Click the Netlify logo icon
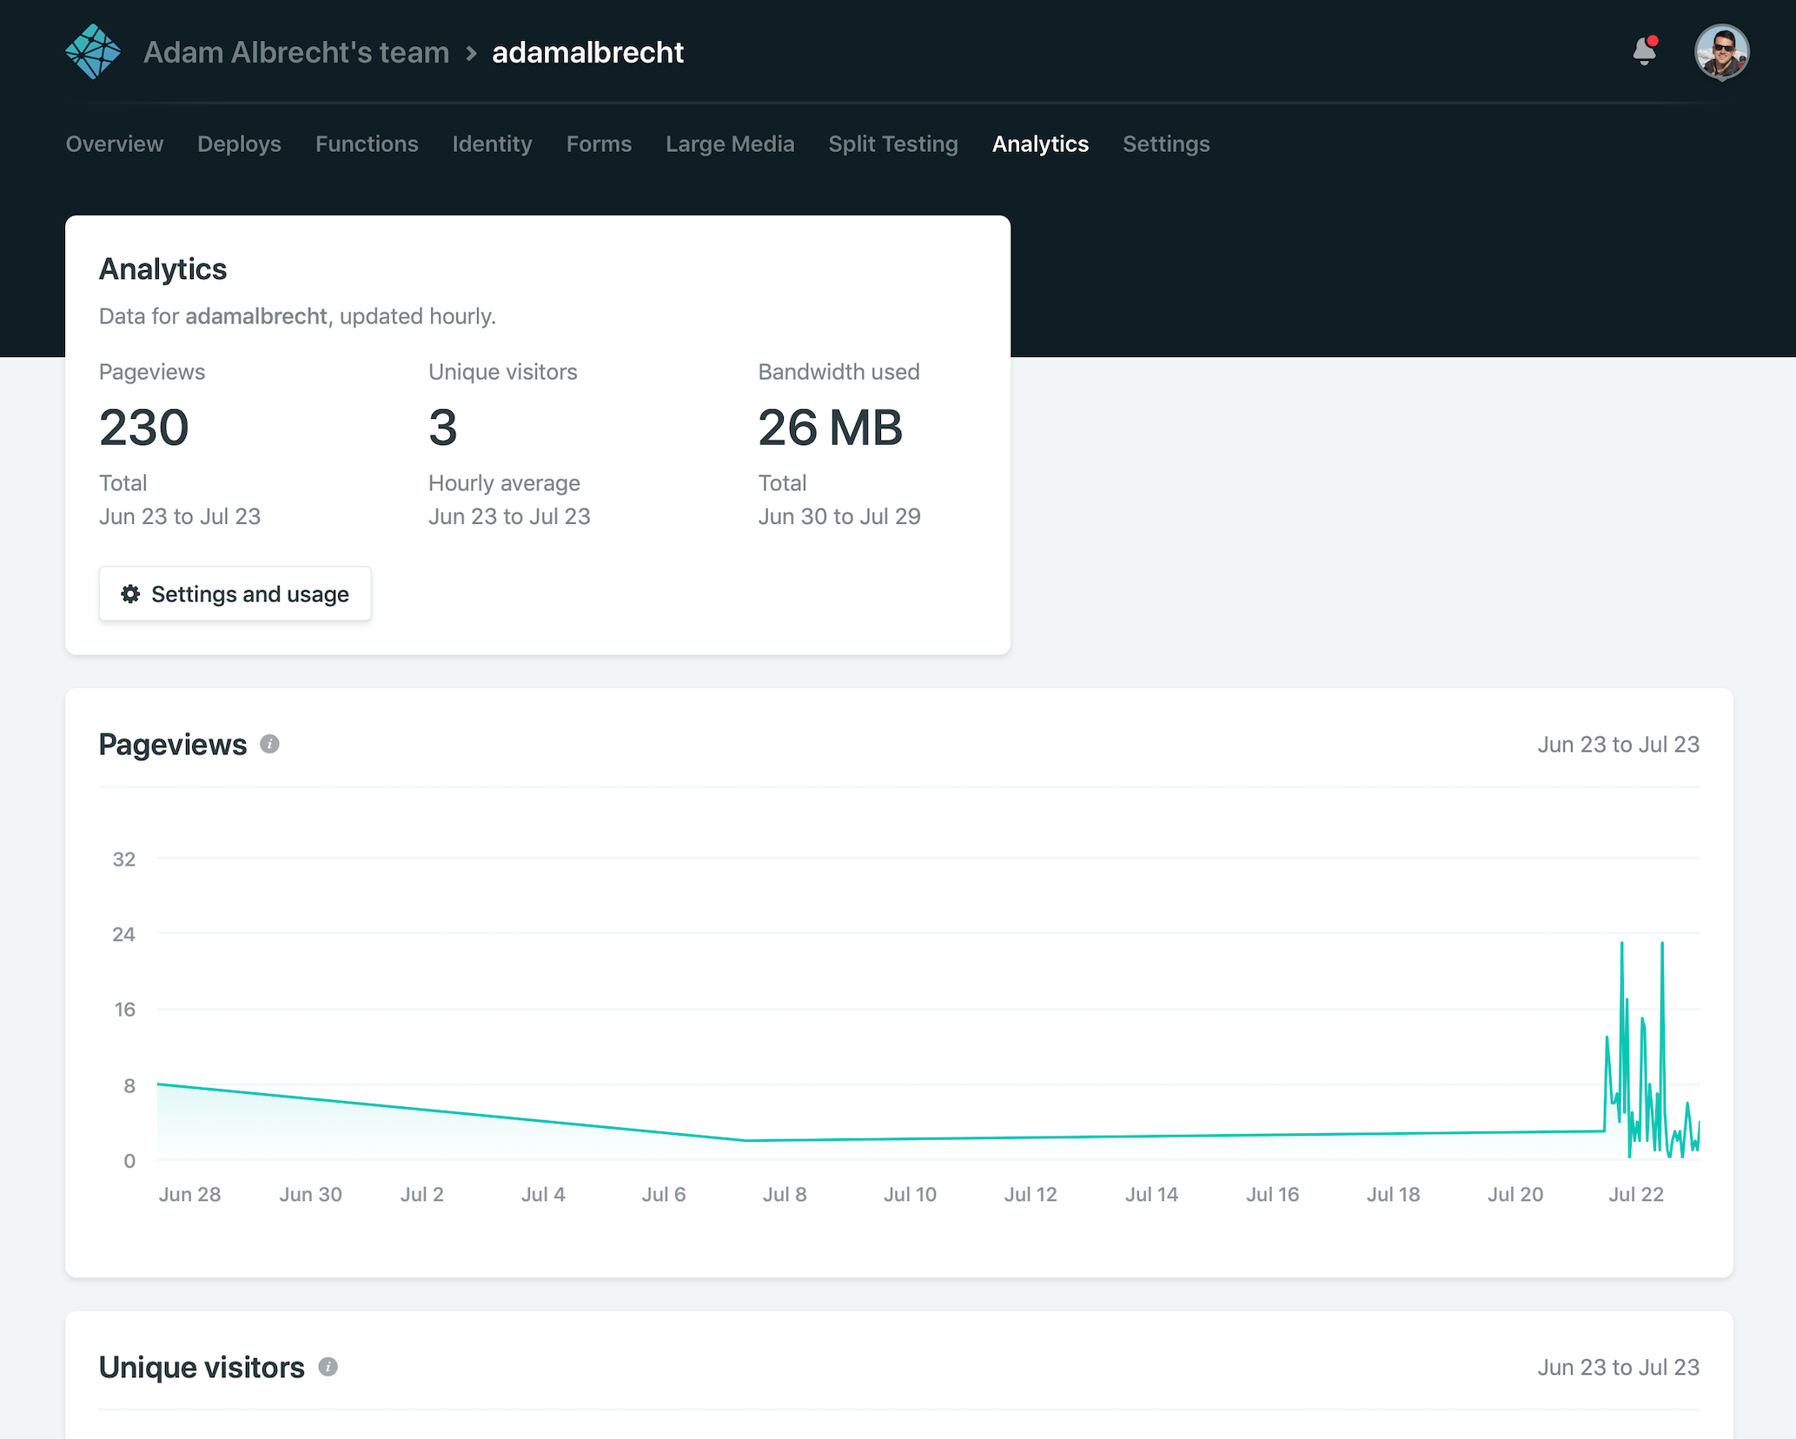Image resolution: width=1796 pixels, height=1439 pixels. pos(93,52)
